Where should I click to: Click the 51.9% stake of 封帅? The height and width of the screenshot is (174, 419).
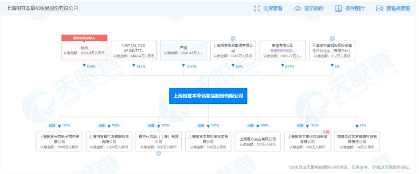coord(92,66)
